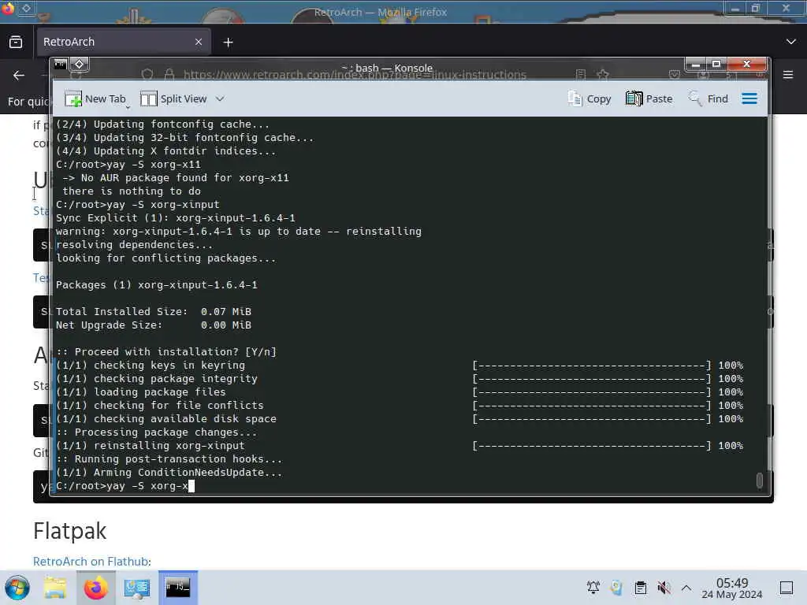
Task: Close the RetroArch Firefox tab
Action: pyautogui.click(x=198, y=42)
